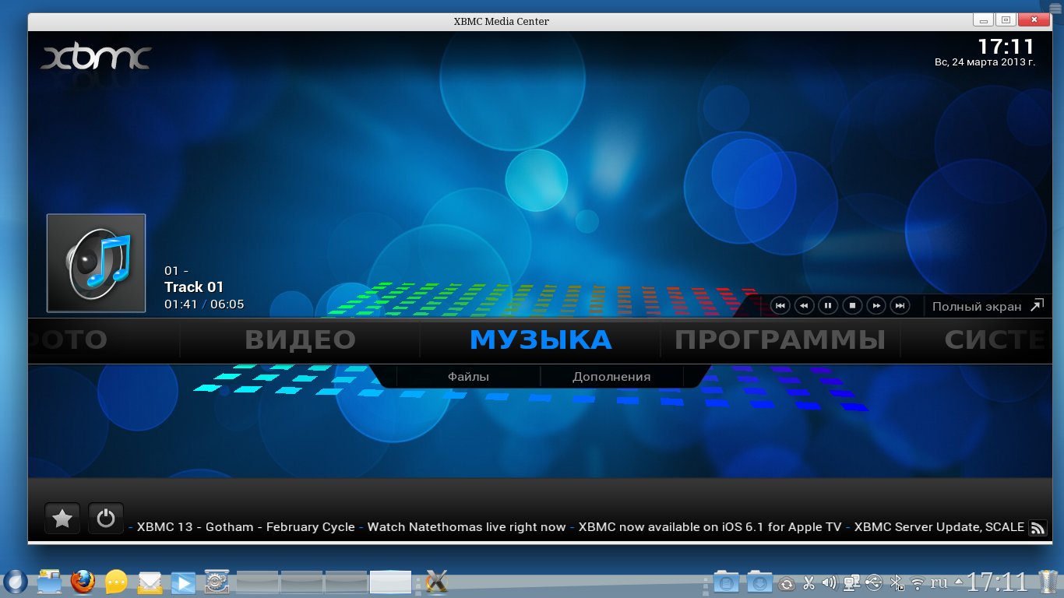Switch the ru keyboard layout indicator
Image resolution: width=1064 pixels, height=598 pixels.
click(x=939, y=582)
